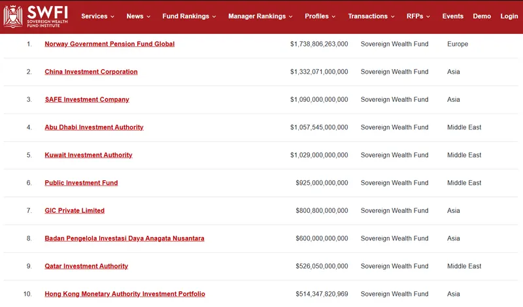The width and height of the screenshot is (523, 307).
Task: Select the $526,050,000,000 assets value
Action: [322, 266]
